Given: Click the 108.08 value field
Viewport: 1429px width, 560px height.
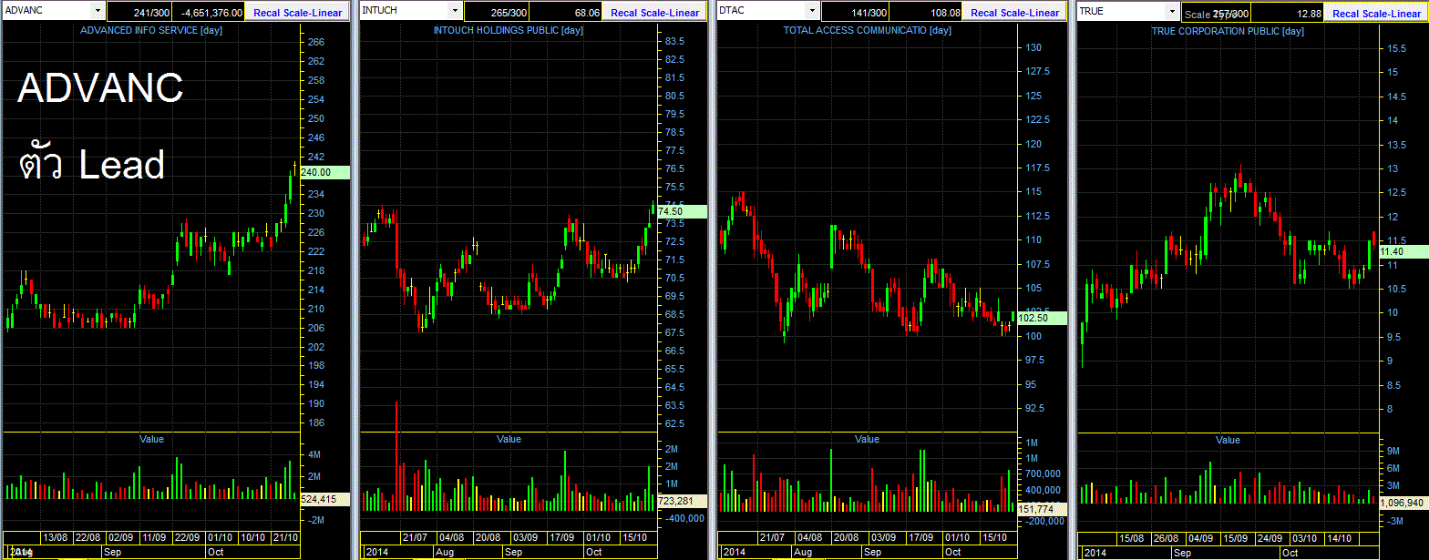Looking at the screenshot, I should pos(925,13).
